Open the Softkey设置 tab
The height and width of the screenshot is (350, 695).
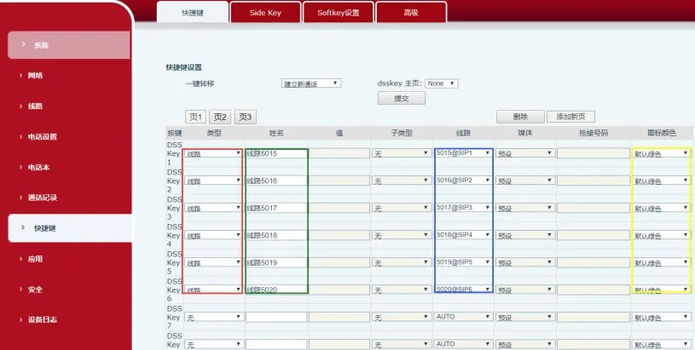coord(339,13)
